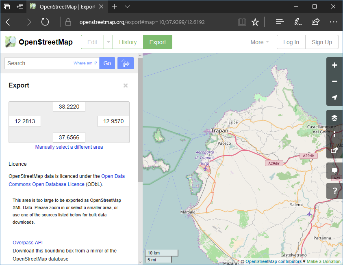The height and width of the screenshot is (265, 343).
Task: Open the map Share panel
Action: [x=334, y=150]
